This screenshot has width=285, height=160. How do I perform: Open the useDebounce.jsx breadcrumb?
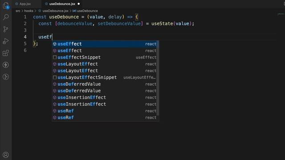(55, 11)
